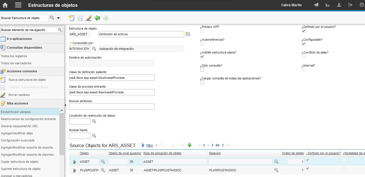The height and width of the screenshot is (177, 365).
Task: Expand the ASSET row details triangle
Action: [75, 162]
